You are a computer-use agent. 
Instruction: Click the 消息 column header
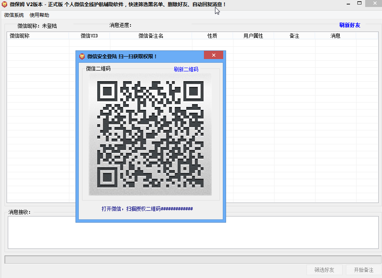335,36
